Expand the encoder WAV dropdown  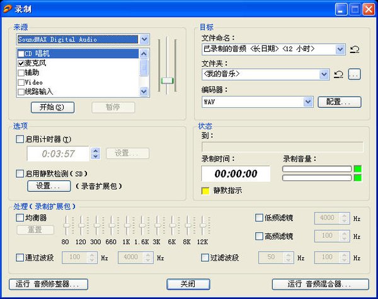[x=308, y=102]
